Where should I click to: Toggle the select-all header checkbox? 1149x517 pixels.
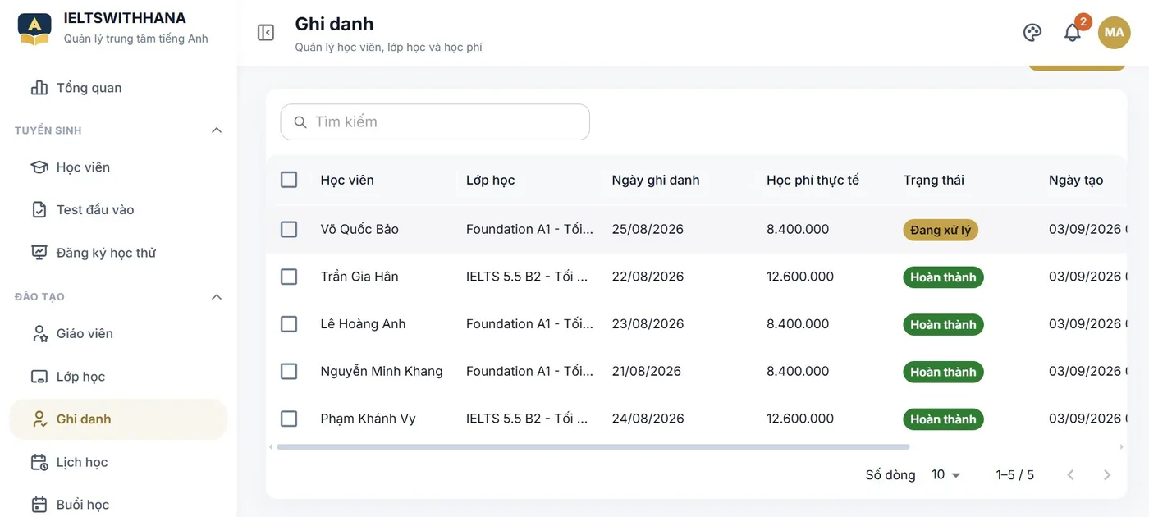289,180
